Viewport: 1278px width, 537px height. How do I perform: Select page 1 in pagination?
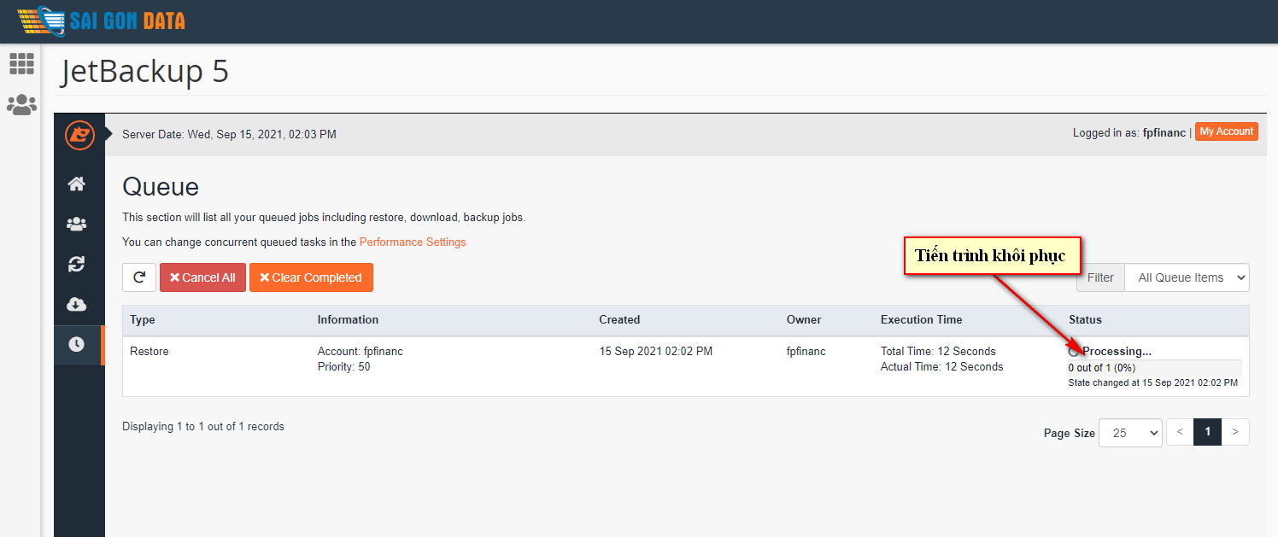coord(1207,432)
